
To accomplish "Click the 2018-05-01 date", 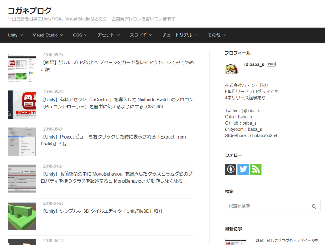I will coord(53,129).
